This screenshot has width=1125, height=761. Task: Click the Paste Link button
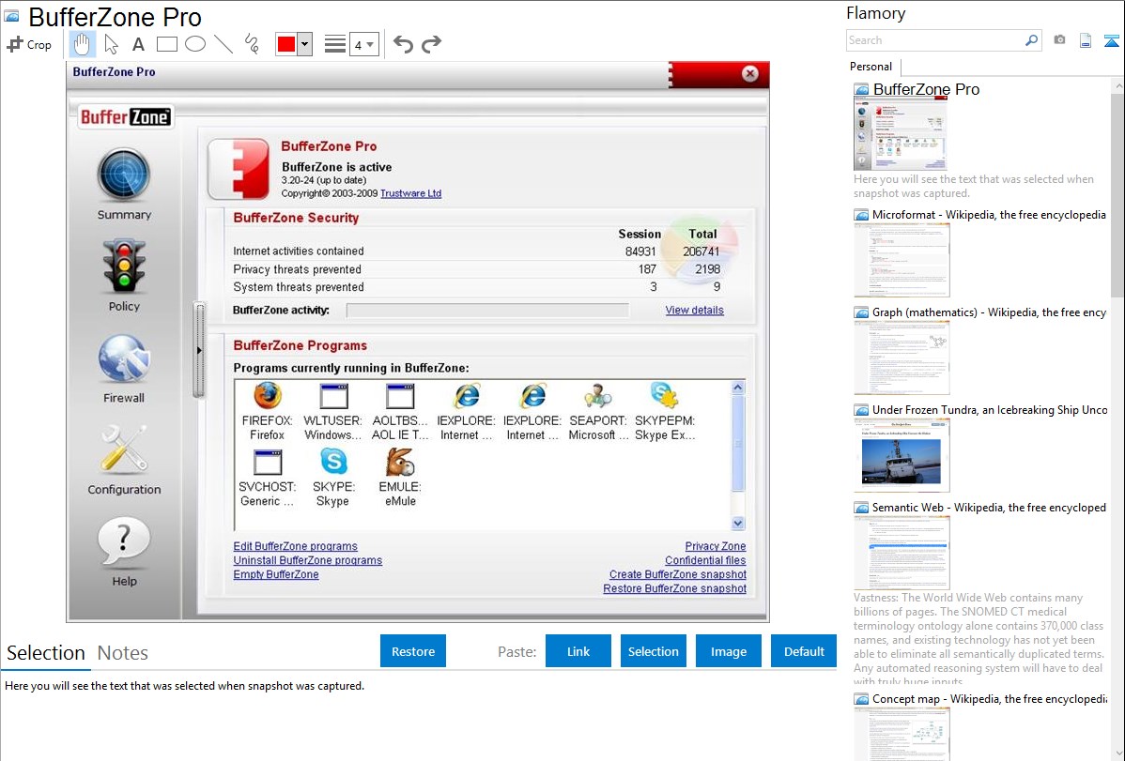click(x=578, y=651)
